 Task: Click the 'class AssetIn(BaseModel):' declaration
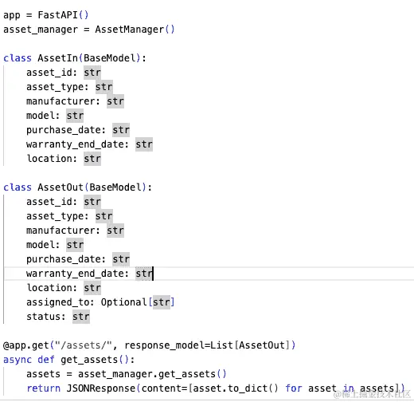(75, 58)
